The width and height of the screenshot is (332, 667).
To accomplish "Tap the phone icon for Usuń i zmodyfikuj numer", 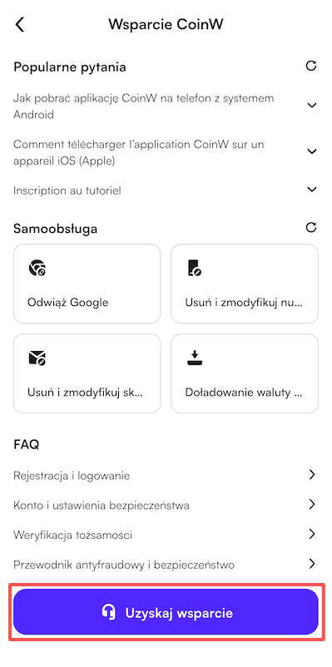I will coord(194,268).
